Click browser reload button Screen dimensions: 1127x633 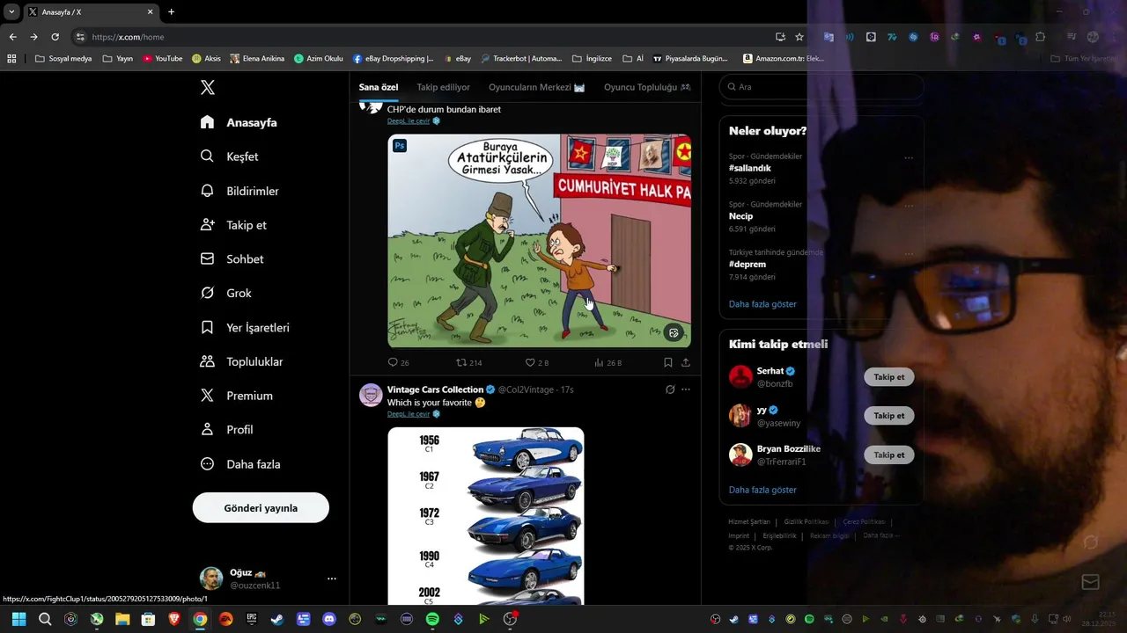pyautogui.click(x=55, y=37)
